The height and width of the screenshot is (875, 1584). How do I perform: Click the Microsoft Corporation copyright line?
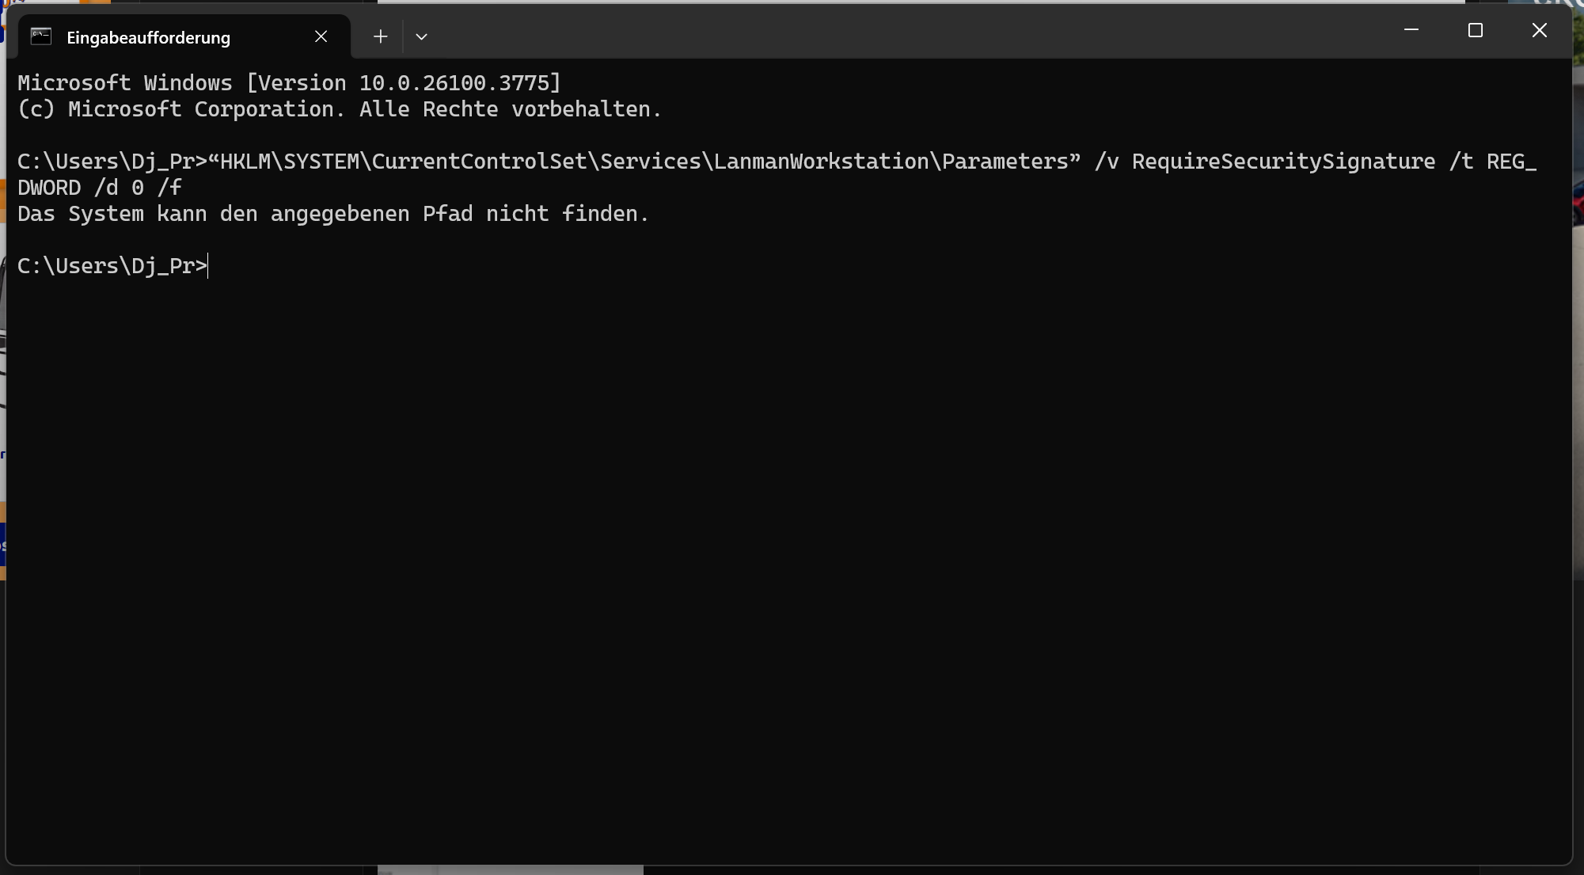[x=340, y=109]
